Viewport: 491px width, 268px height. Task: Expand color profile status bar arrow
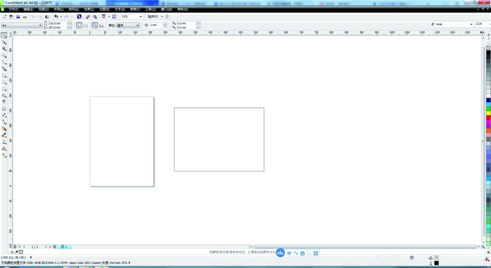[x=130, y=263]
